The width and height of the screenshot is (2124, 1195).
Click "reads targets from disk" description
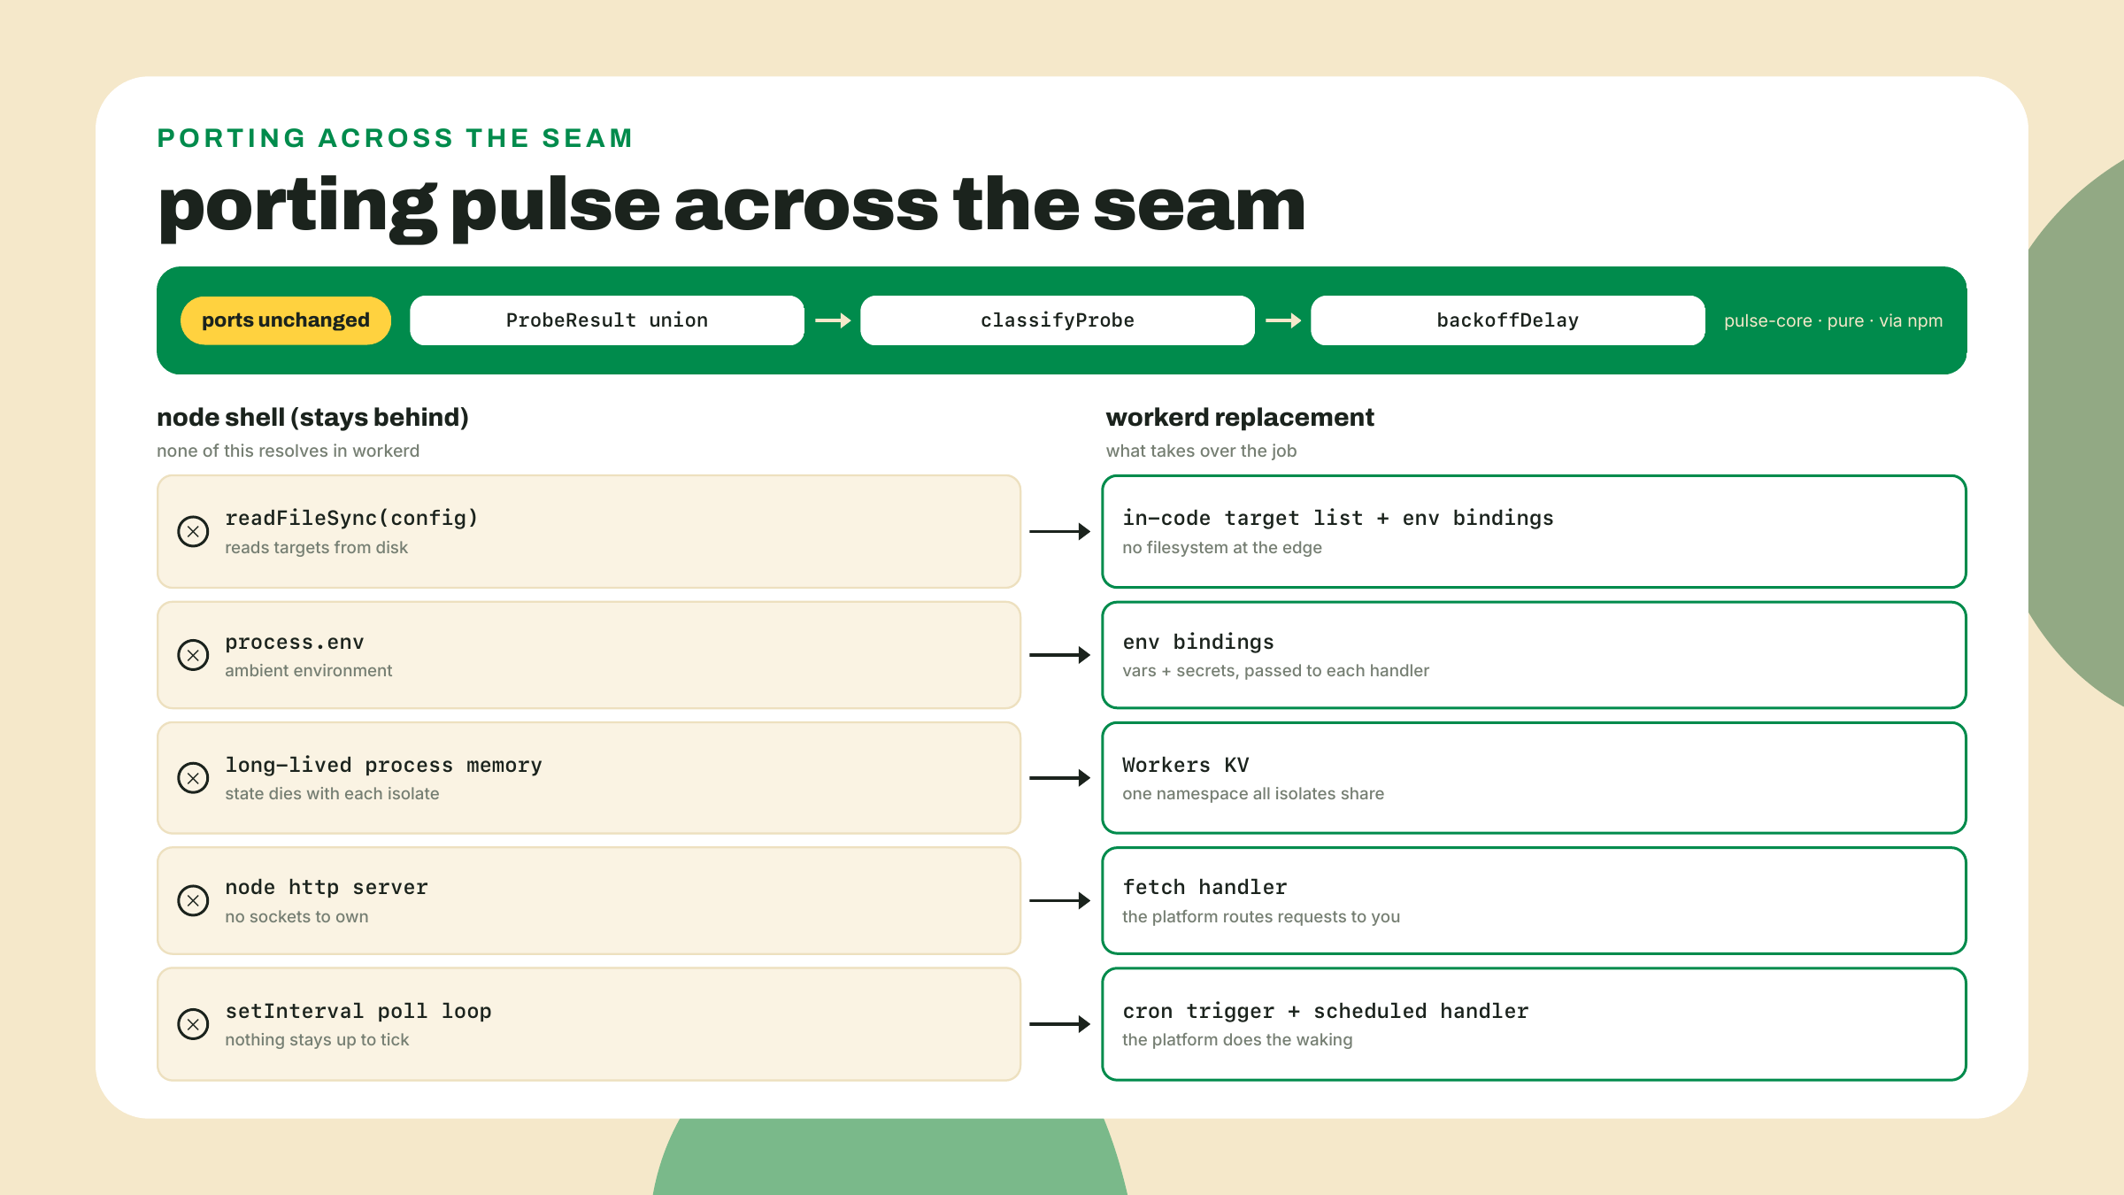tap(316, 548)
